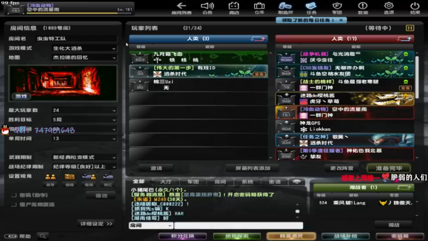Select the camera-only view angle icon
The image size is (428, 241).
(108, 177)
